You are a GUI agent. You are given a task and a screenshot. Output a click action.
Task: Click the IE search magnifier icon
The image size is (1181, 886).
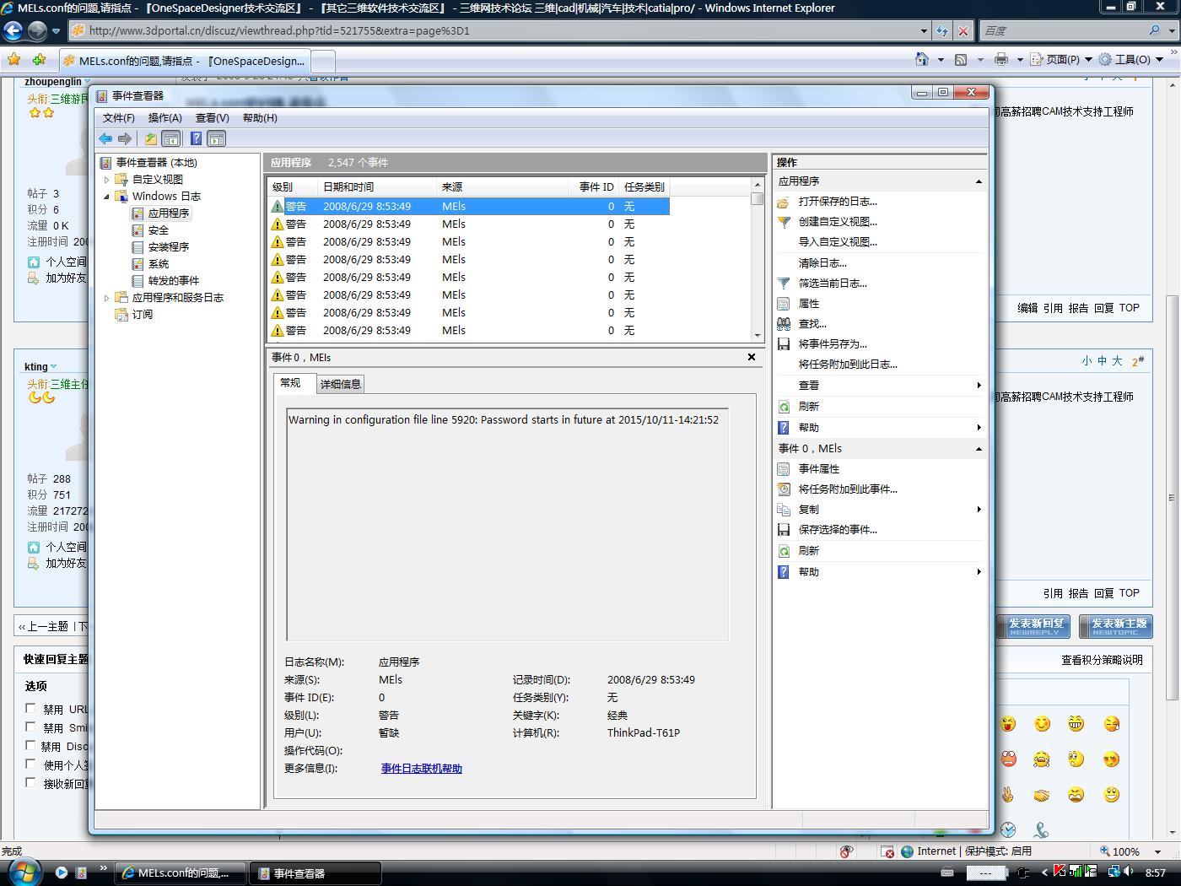pyautogui.click(x=1155, y=30)
